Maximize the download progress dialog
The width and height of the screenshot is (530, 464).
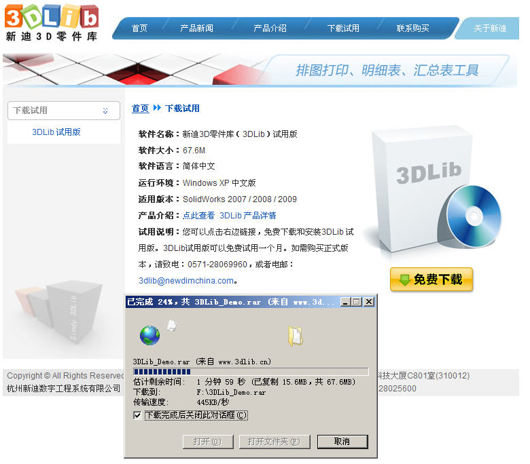point(356,302)
